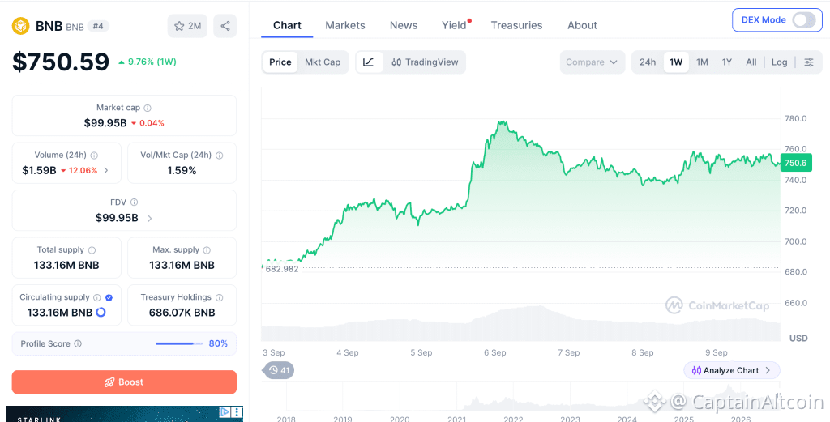Expand the Volume (24h) chevron
The height and width of the screenshot is (422, 830).
(x=106, y=170)
